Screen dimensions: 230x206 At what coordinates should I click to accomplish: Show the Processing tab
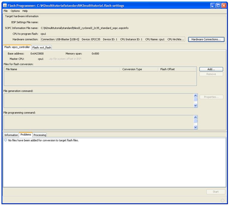coord(40,135)
